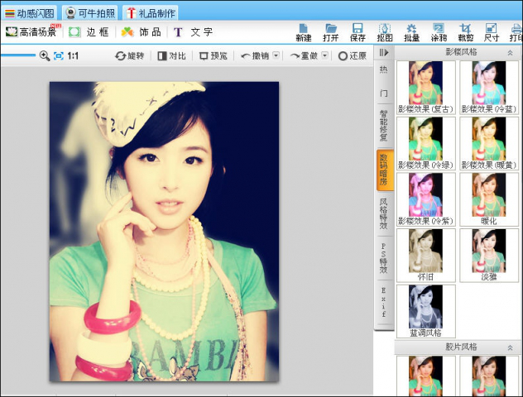Screen dimensions: 523x397
Task: Apply the 怀旧 effect thumbnail
Action: (x=425, y=255)
